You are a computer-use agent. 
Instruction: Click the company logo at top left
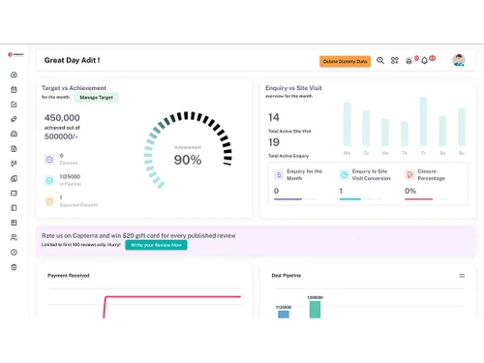coord(15,54)
